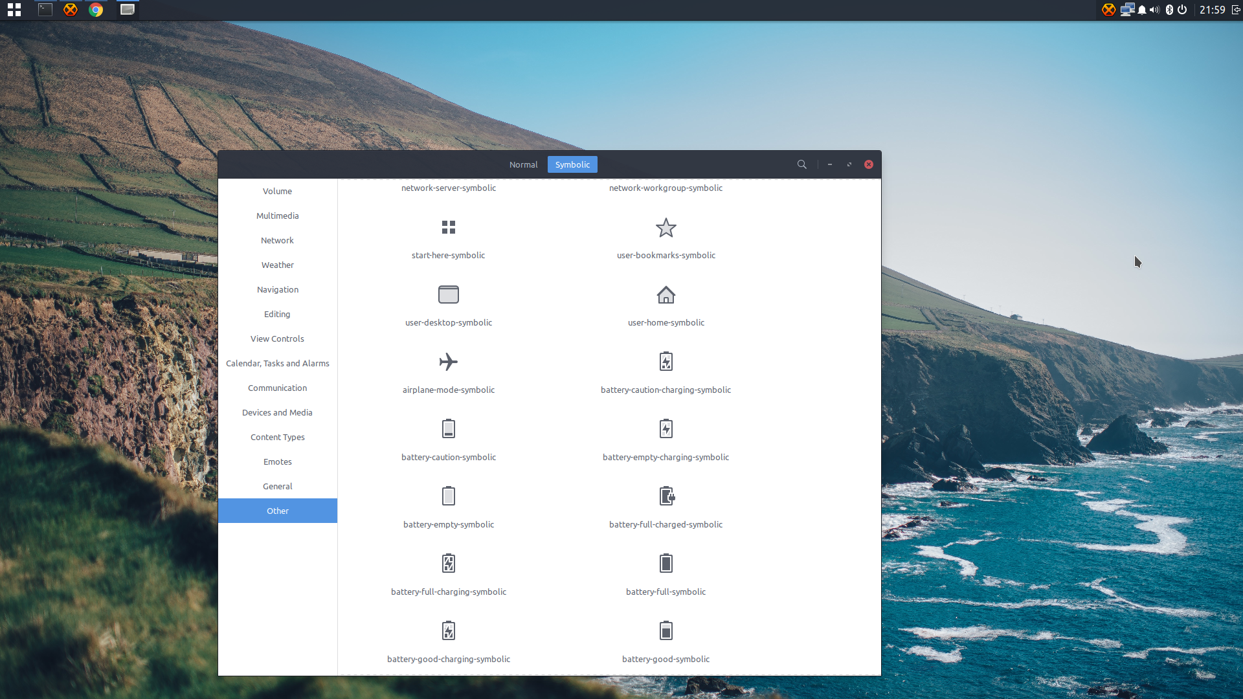Select the battery-good-charging-symbolic icon
This screenshot has height=699, width=1243.
[449, 630]
